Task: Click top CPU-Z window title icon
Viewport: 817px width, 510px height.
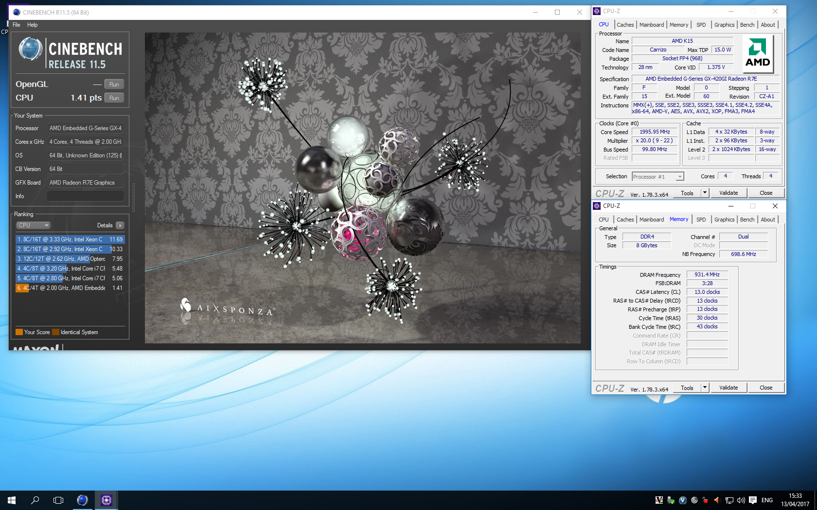Action: click(597, 11)
